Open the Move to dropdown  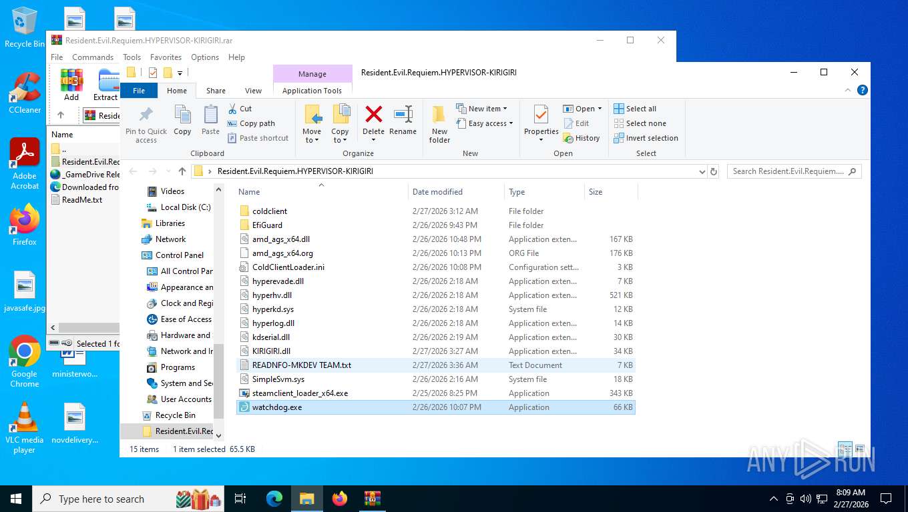pyautogui.click(x=312, y=136)
